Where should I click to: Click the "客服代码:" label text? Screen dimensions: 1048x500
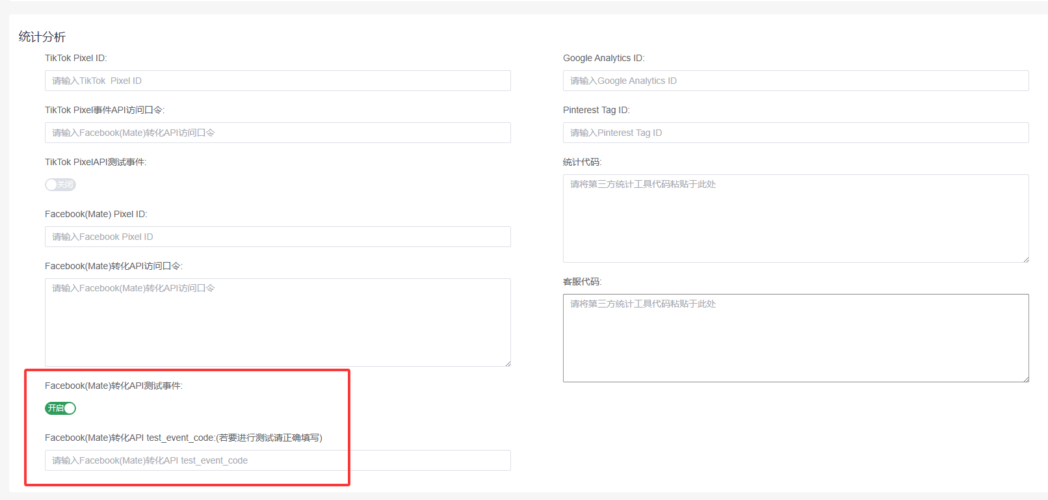pos(583,282)
